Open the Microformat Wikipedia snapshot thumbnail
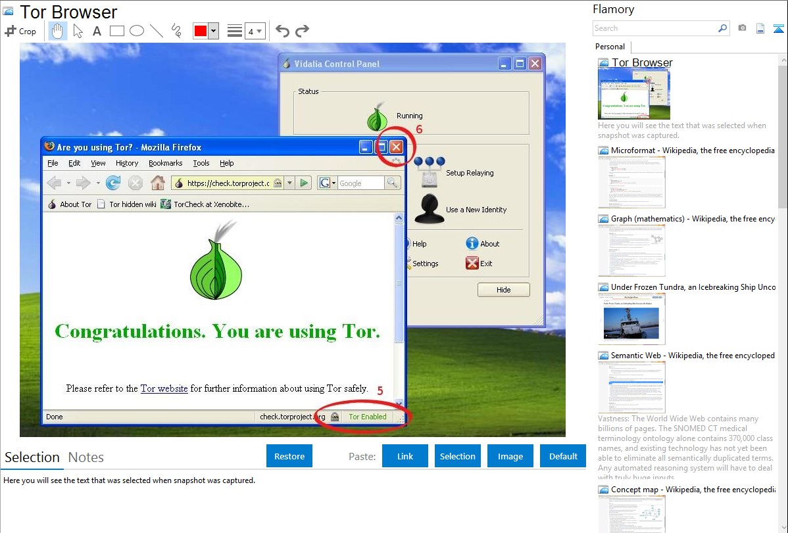The width and height of the screenshot is (788, 533). pyautogui.click(x=631, y=182)
